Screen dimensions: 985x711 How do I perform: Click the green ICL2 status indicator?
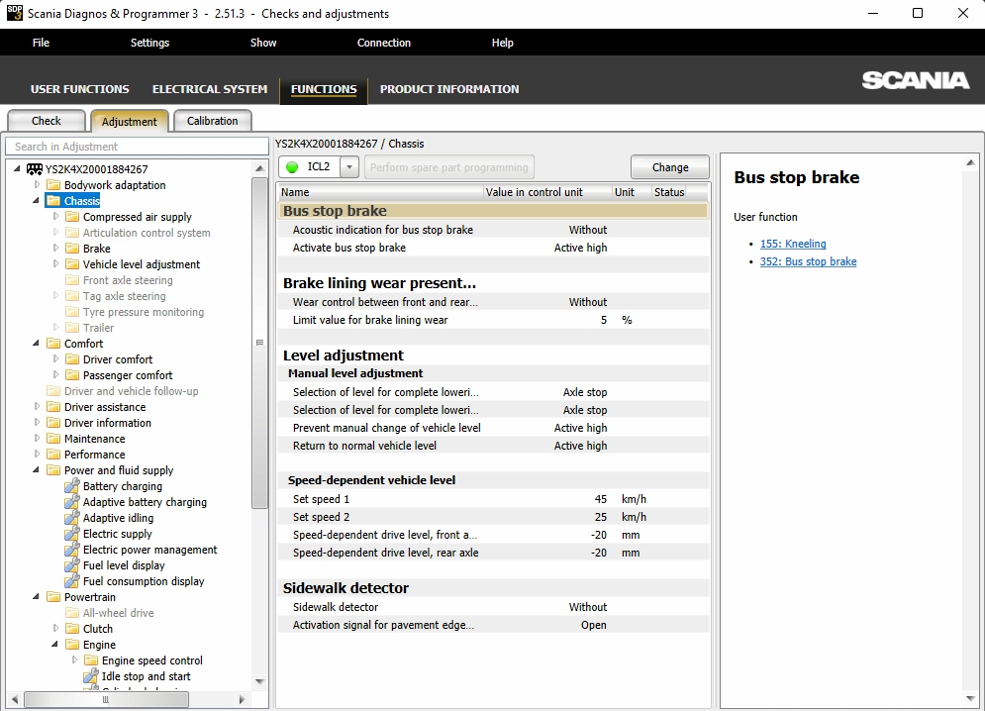point(292,167)
